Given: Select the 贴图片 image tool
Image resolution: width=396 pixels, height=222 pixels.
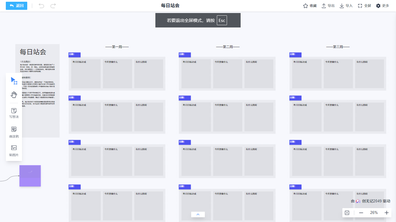Looking at the screenshot, I should pos(14,151).
